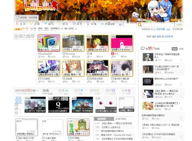The image size is (192, 141).
Task: Open the 游戏 navigation item
Action: (x=63, y=23)
